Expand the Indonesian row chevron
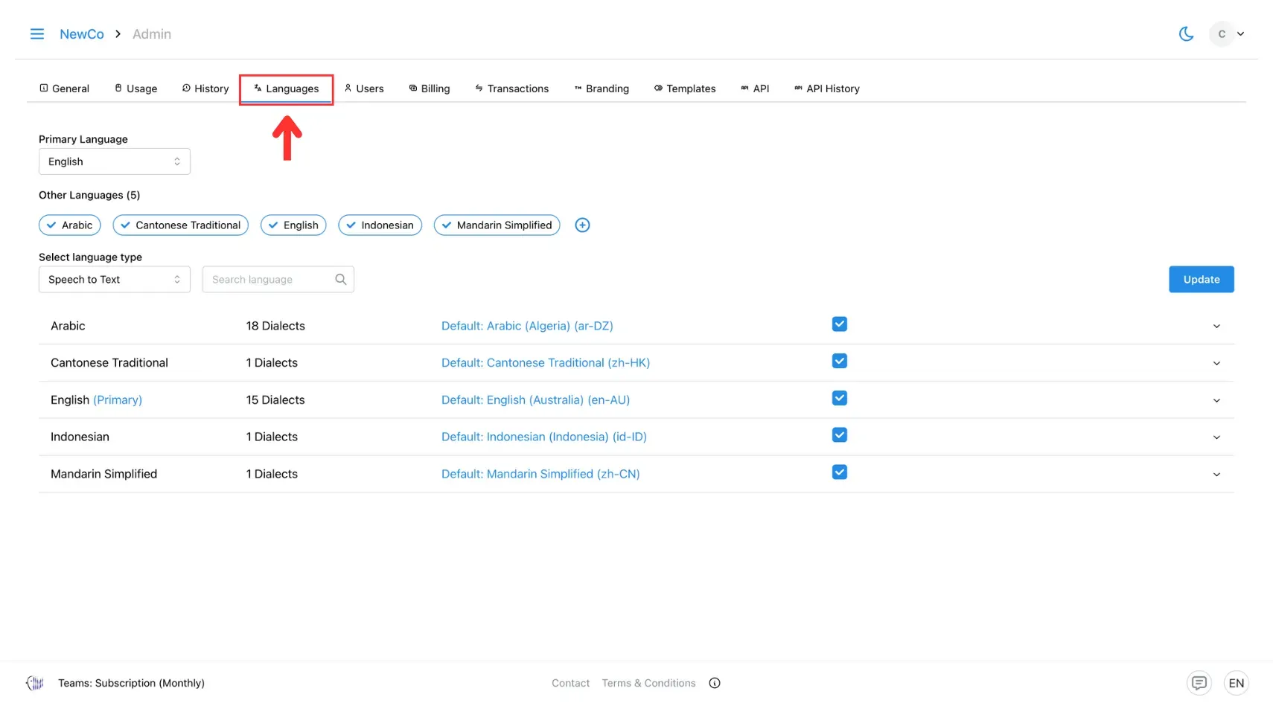The image size is (1273, 703). pyautogui.click(x=1216, y=437)
